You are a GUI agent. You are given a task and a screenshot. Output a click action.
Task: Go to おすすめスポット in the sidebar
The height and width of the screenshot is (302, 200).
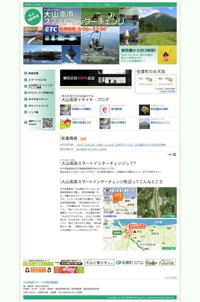pyautogui.click(x=38, y=99)
